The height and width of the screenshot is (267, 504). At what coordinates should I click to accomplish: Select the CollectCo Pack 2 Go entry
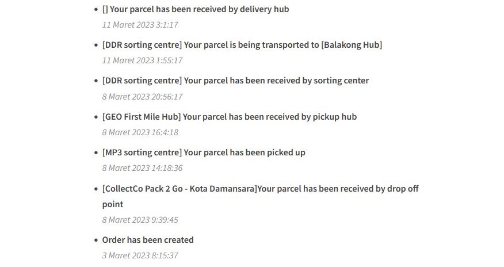pos(261,196)
